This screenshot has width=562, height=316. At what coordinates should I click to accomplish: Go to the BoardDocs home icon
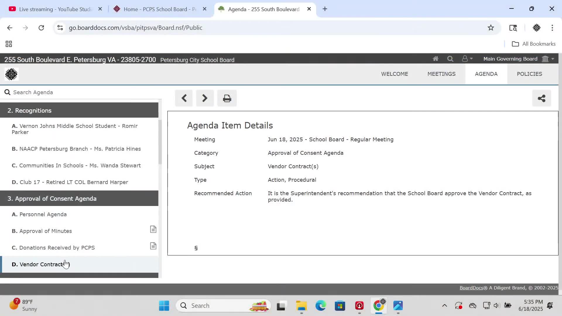tap(436, 59)
